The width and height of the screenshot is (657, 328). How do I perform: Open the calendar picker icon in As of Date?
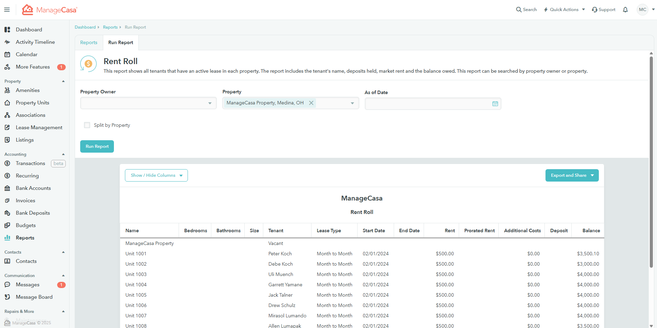(x=495, y=104)
